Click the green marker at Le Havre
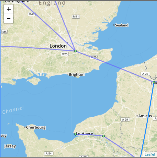Viewport: 157px width, 158px height. [75, 134]
